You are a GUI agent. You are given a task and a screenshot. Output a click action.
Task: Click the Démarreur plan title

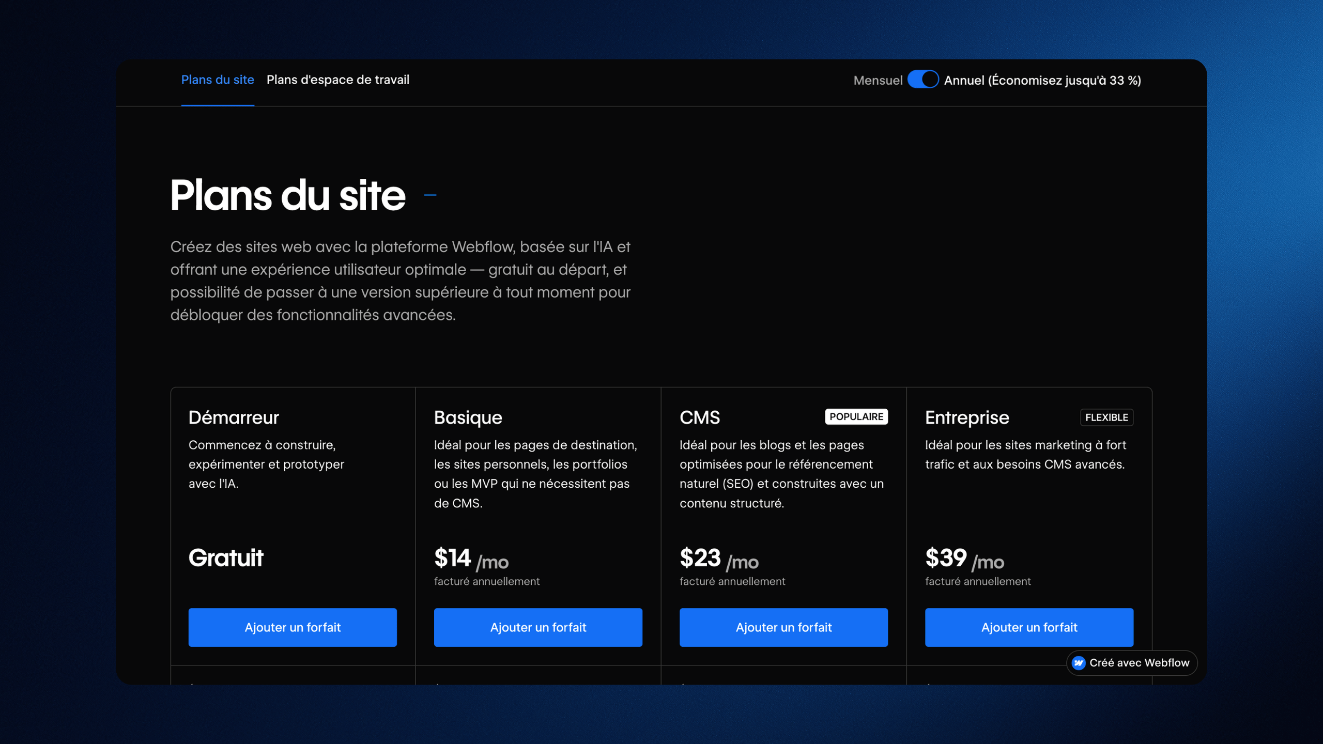pos(234,417)
